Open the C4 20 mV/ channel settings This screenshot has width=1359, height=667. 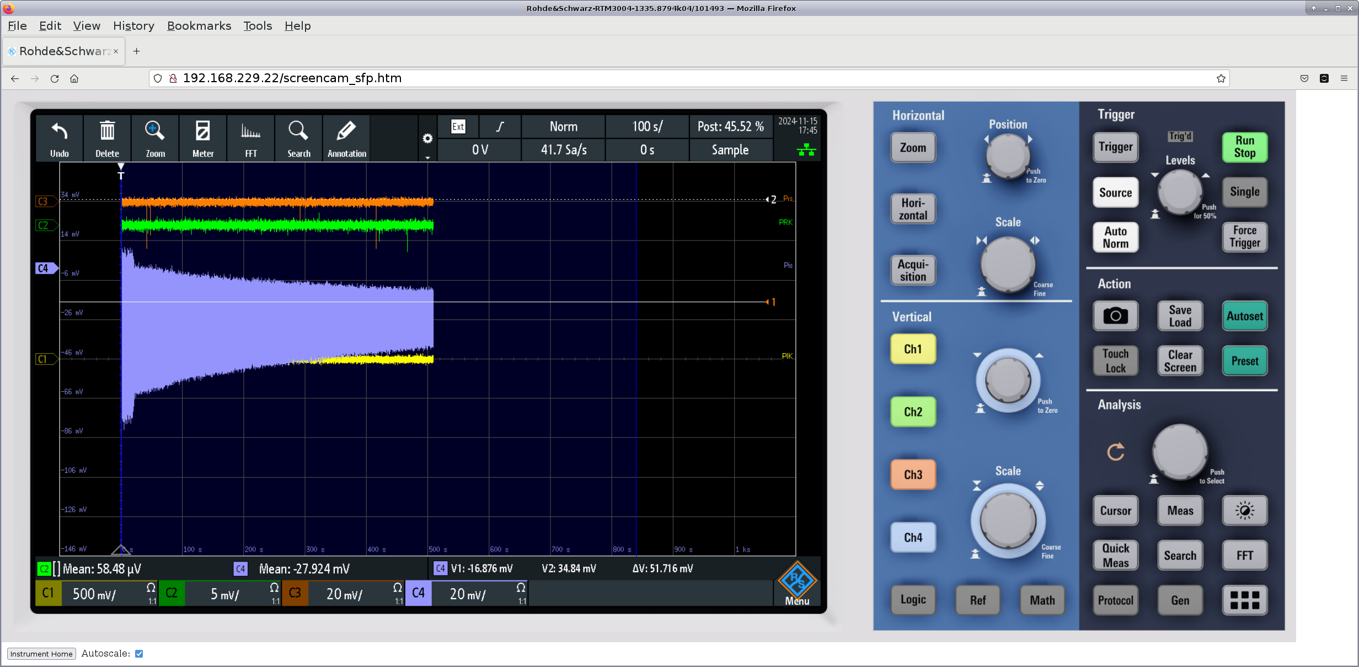pyautogui.click(x=467, y=594)
